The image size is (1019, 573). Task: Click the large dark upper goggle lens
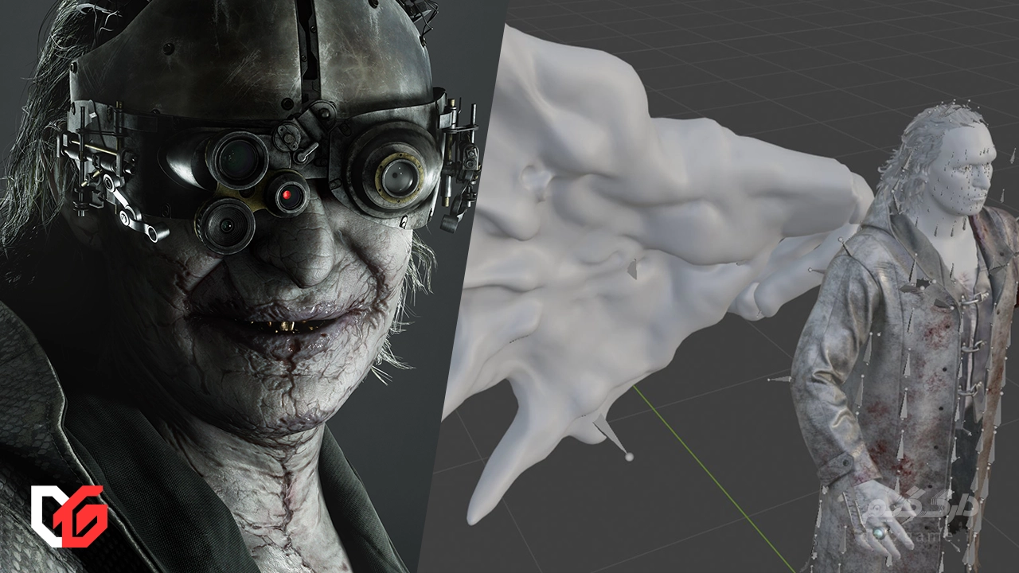236,158
